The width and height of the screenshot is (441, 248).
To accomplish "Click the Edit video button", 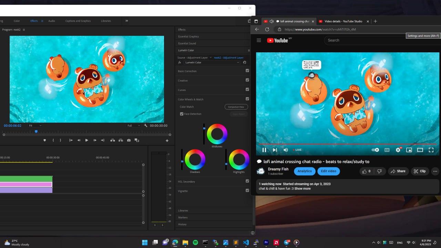I will click(329, 171).
